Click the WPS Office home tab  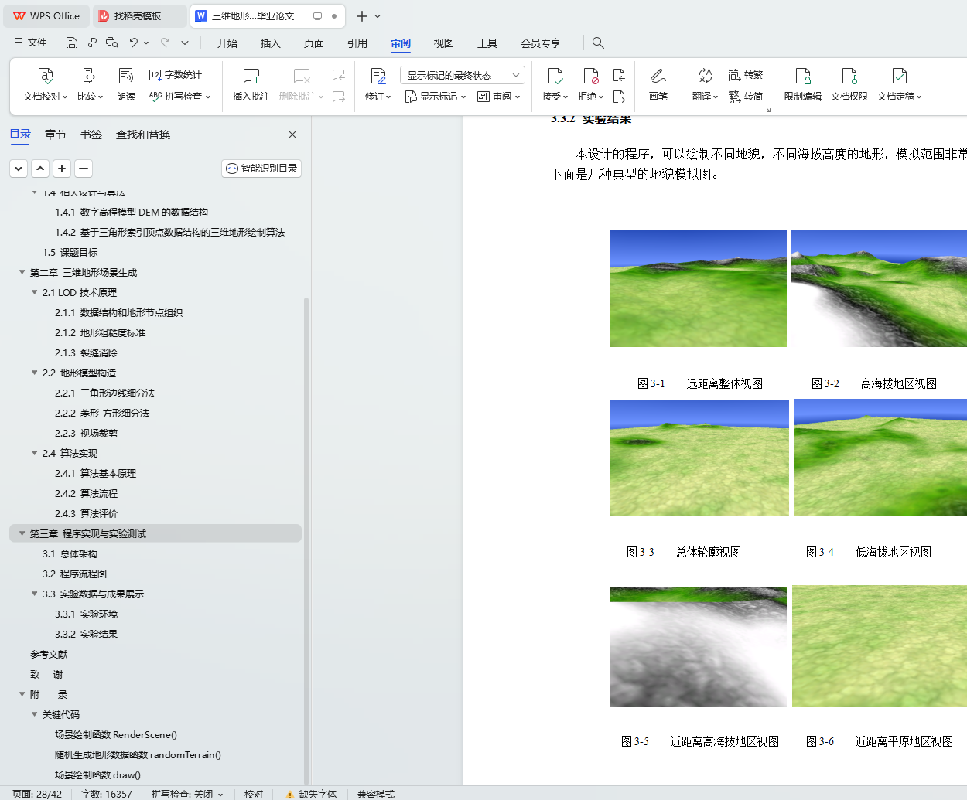[46, 15]
